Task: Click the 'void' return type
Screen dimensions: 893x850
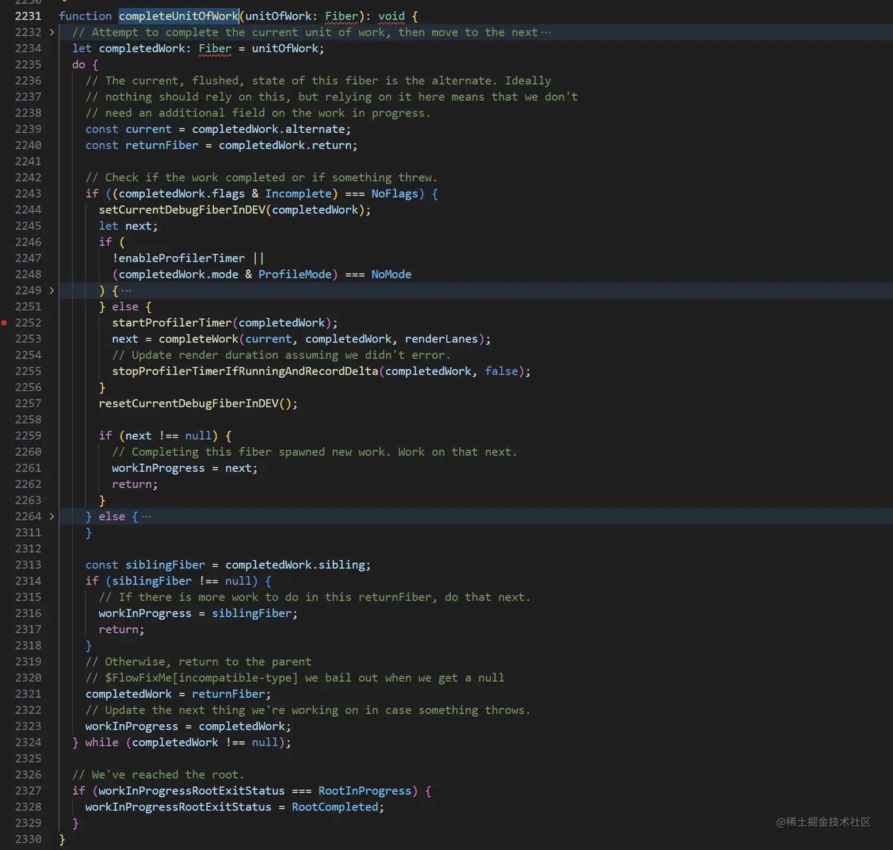Action: pyautogui.click(x=392, y=16)
